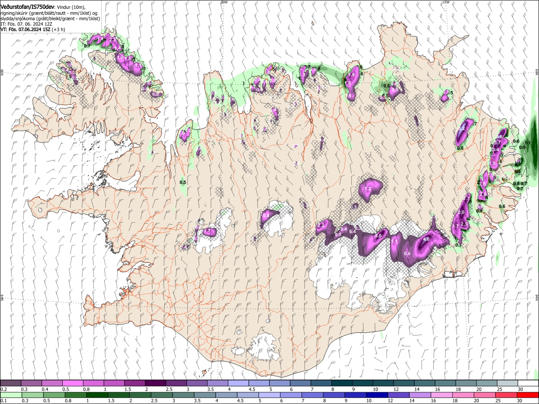This screenshot has width=539, height=404.
Task: Click the '2.9' snowfall value in the east
Action: click(461, 212)
